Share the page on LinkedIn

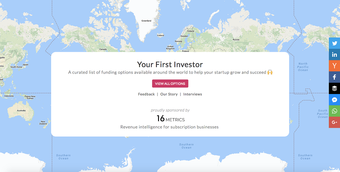click(x=334, y=54)
